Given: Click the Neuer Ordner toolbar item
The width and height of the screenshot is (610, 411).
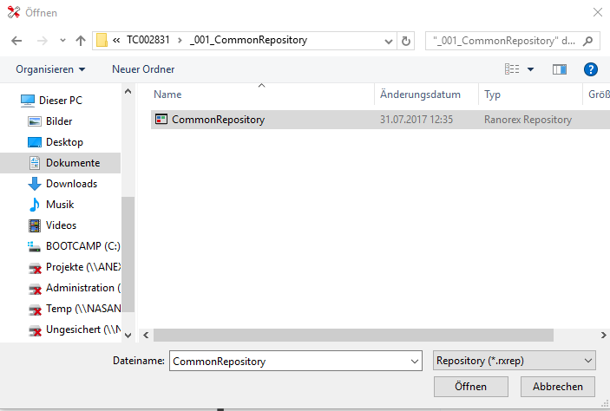Looking at the screenshot, I should pyautogui.click(x=143, y=68).
